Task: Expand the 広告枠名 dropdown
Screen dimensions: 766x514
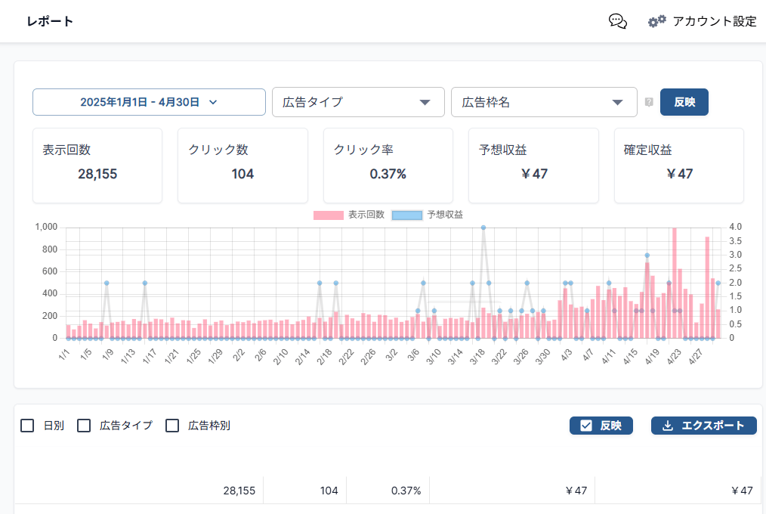Action: click(543, 102)
